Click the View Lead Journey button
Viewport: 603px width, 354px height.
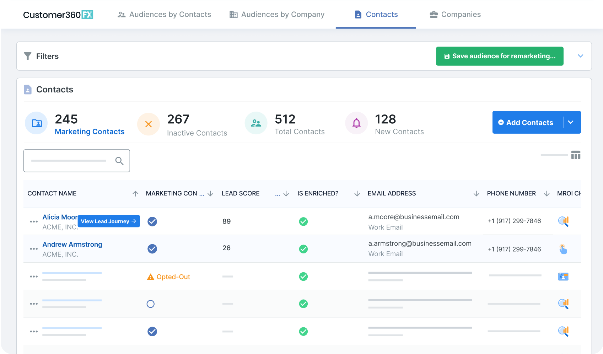108,221
